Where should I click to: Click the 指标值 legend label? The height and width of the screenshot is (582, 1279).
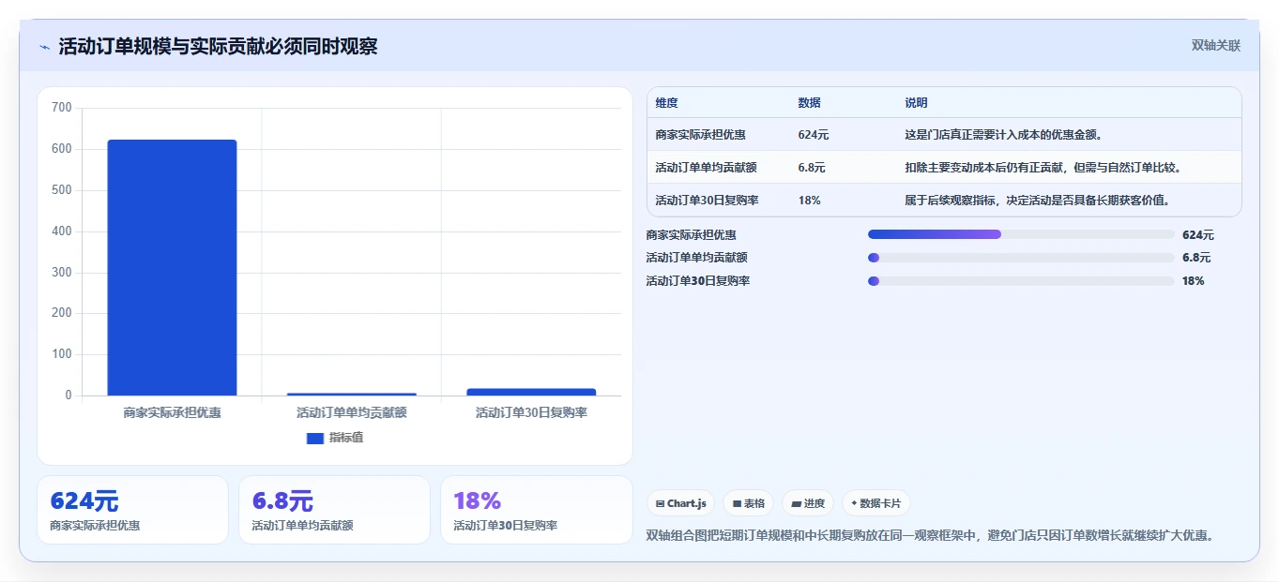[x=346, y=438]
